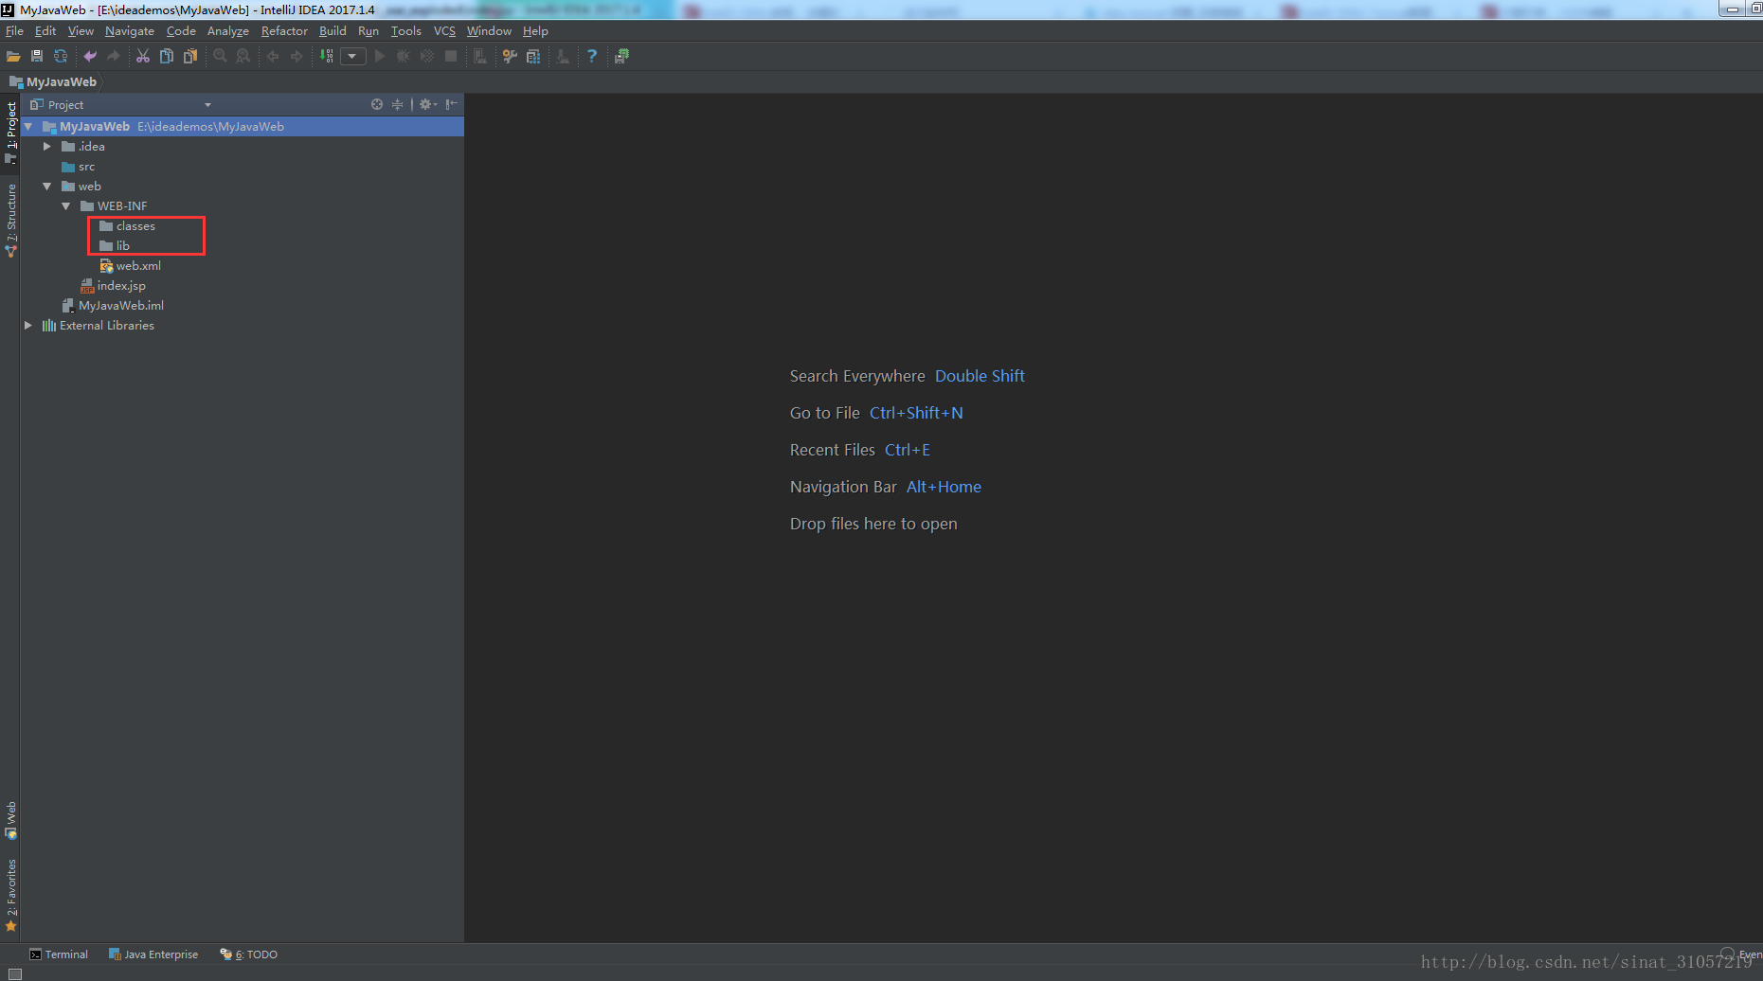Expand the .idea folder
Image resolution: width=1763 pixels, height=981 pixels.
click(47, 147)
